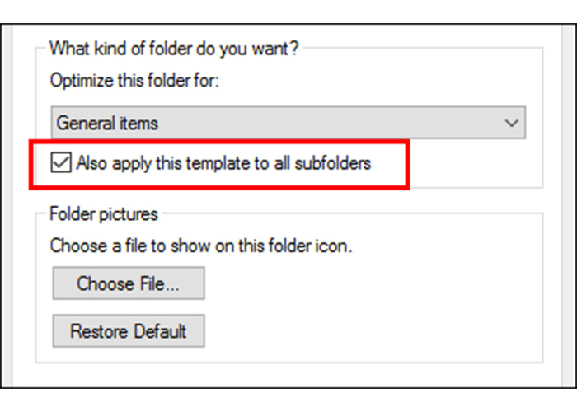
Task: Open the "General items" combo box
Action: 288,124
